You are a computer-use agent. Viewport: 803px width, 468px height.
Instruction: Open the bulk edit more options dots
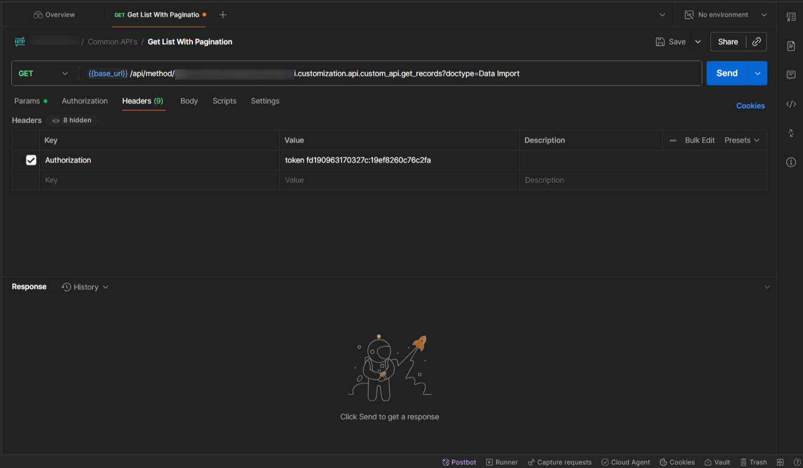[673, 140]
